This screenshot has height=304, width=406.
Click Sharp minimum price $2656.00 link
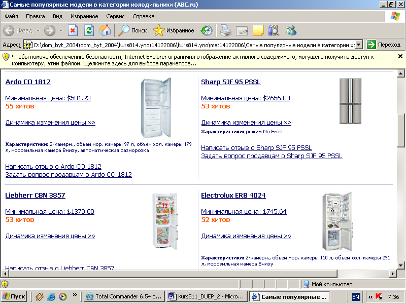[246, 98]
